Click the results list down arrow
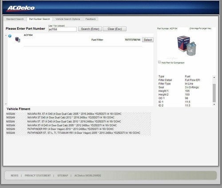The width and height of the screenshot is (222, 188). [6, 104]
